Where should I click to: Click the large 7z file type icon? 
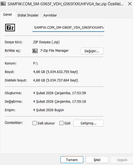tap(10, 28)
